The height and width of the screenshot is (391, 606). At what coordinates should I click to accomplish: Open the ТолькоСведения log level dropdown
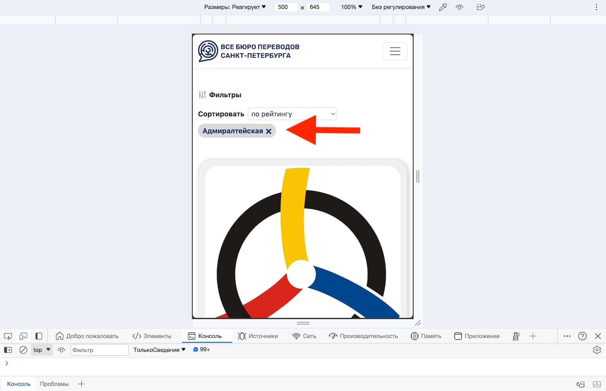pyautogui.click(x=160, y=350)
